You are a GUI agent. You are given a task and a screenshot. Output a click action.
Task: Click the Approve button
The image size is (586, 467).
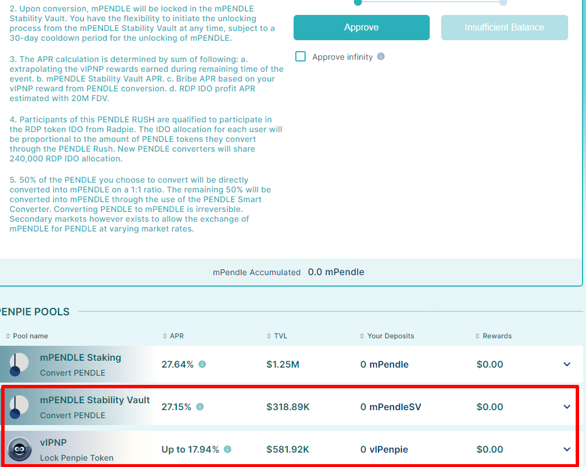pyautogui.click(x=361, y=27)
